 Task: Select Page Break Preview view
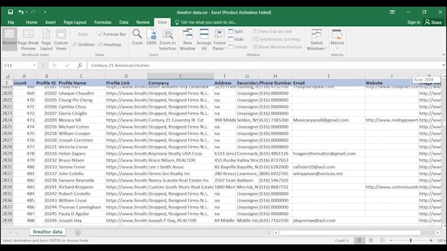point(28,39)
